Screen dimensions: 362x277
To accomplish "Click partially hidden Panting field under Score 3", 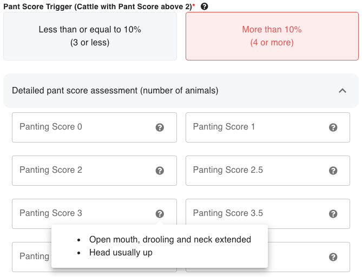I will tap(31, 256).
